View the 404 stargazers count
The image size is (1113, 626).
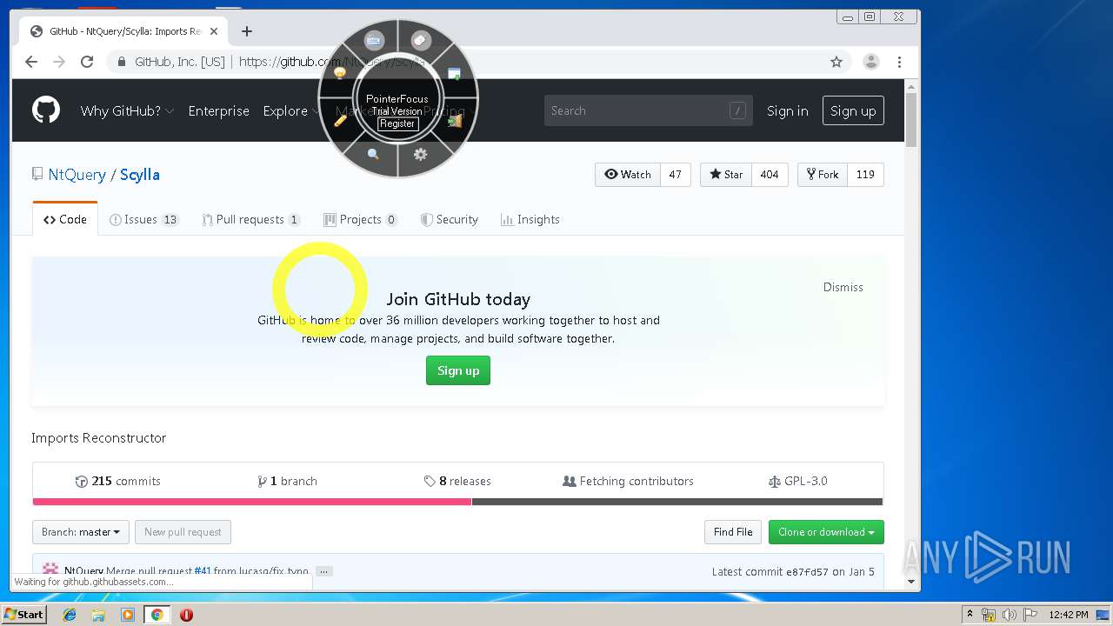click(770, 175)
